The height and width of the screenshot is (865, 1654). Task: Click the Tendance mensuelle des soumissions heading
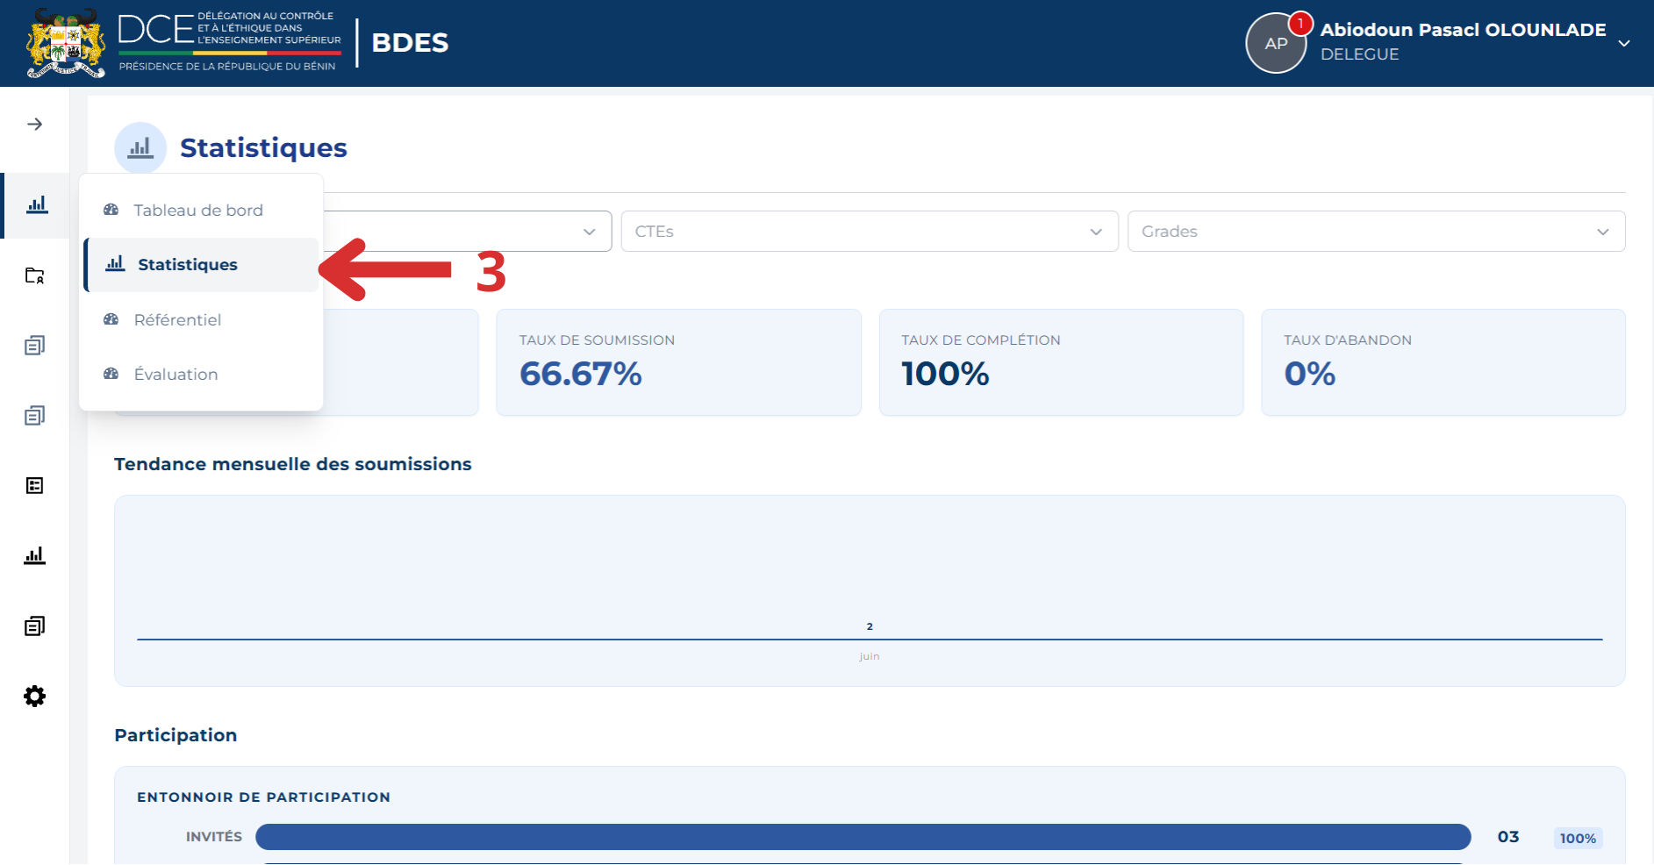point(293,464)
